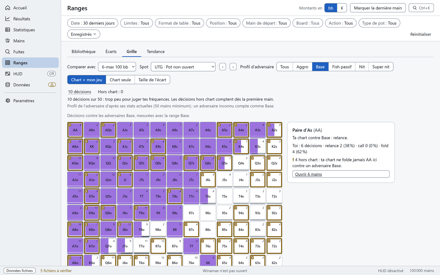Click the Données warning badge icon
Viewport: 440px width, 275px height.
point(52,85)
